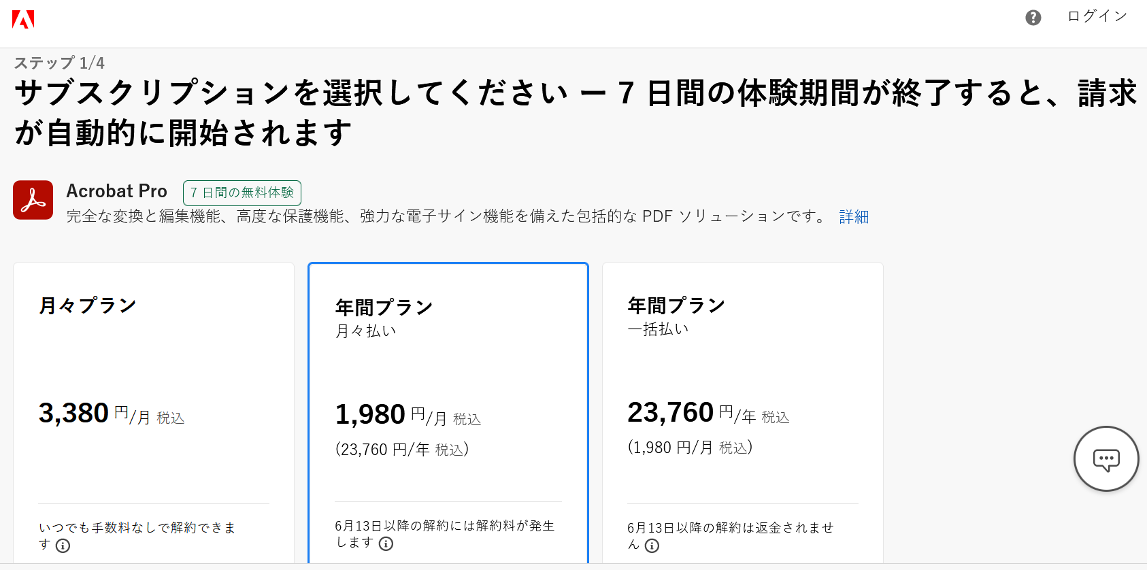Click the 23,760円/年 price text
Image resolution: width=1147 pixels, height=570 pixels.
669,412
